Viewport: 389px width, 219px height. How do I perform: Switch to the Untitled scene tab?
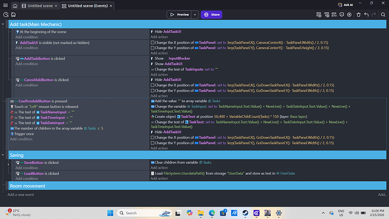[39, 6]
